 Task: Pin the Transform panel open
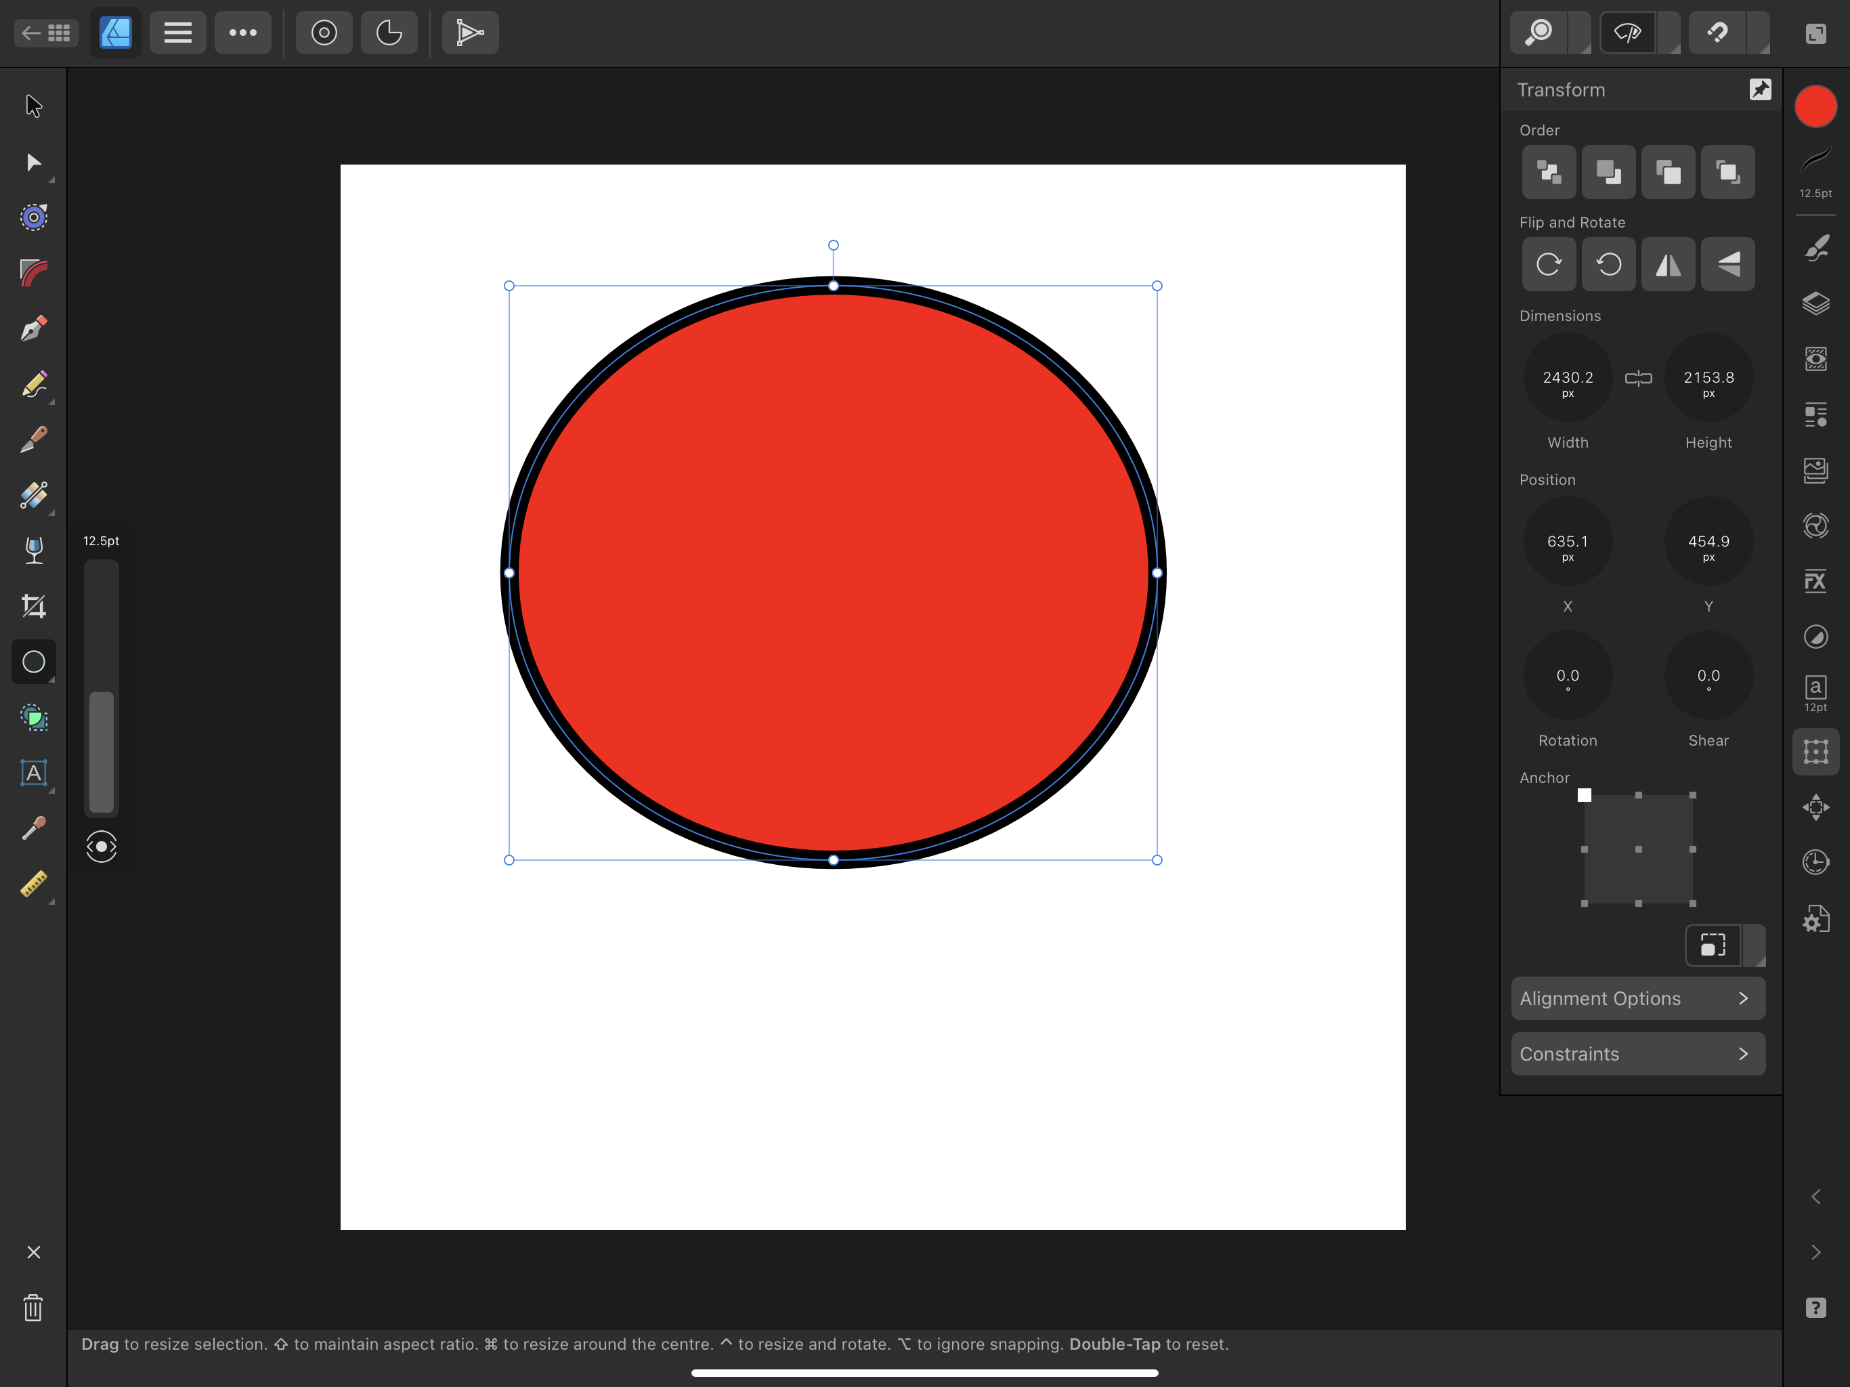[1760, 89]
